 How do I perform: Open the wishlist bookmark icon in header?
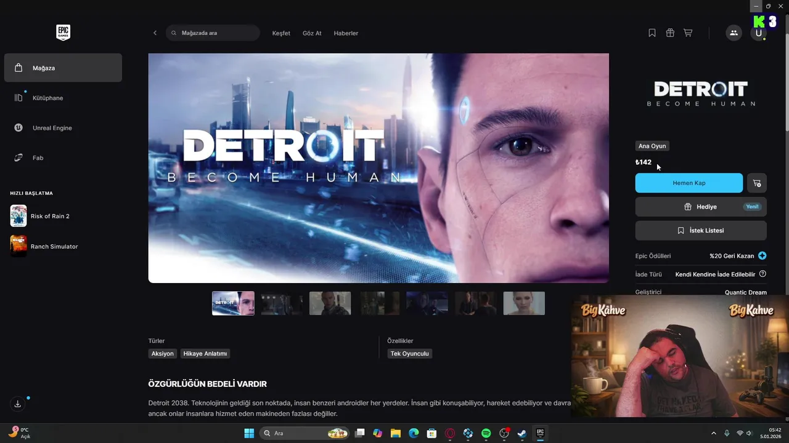[x=652, y=33]
